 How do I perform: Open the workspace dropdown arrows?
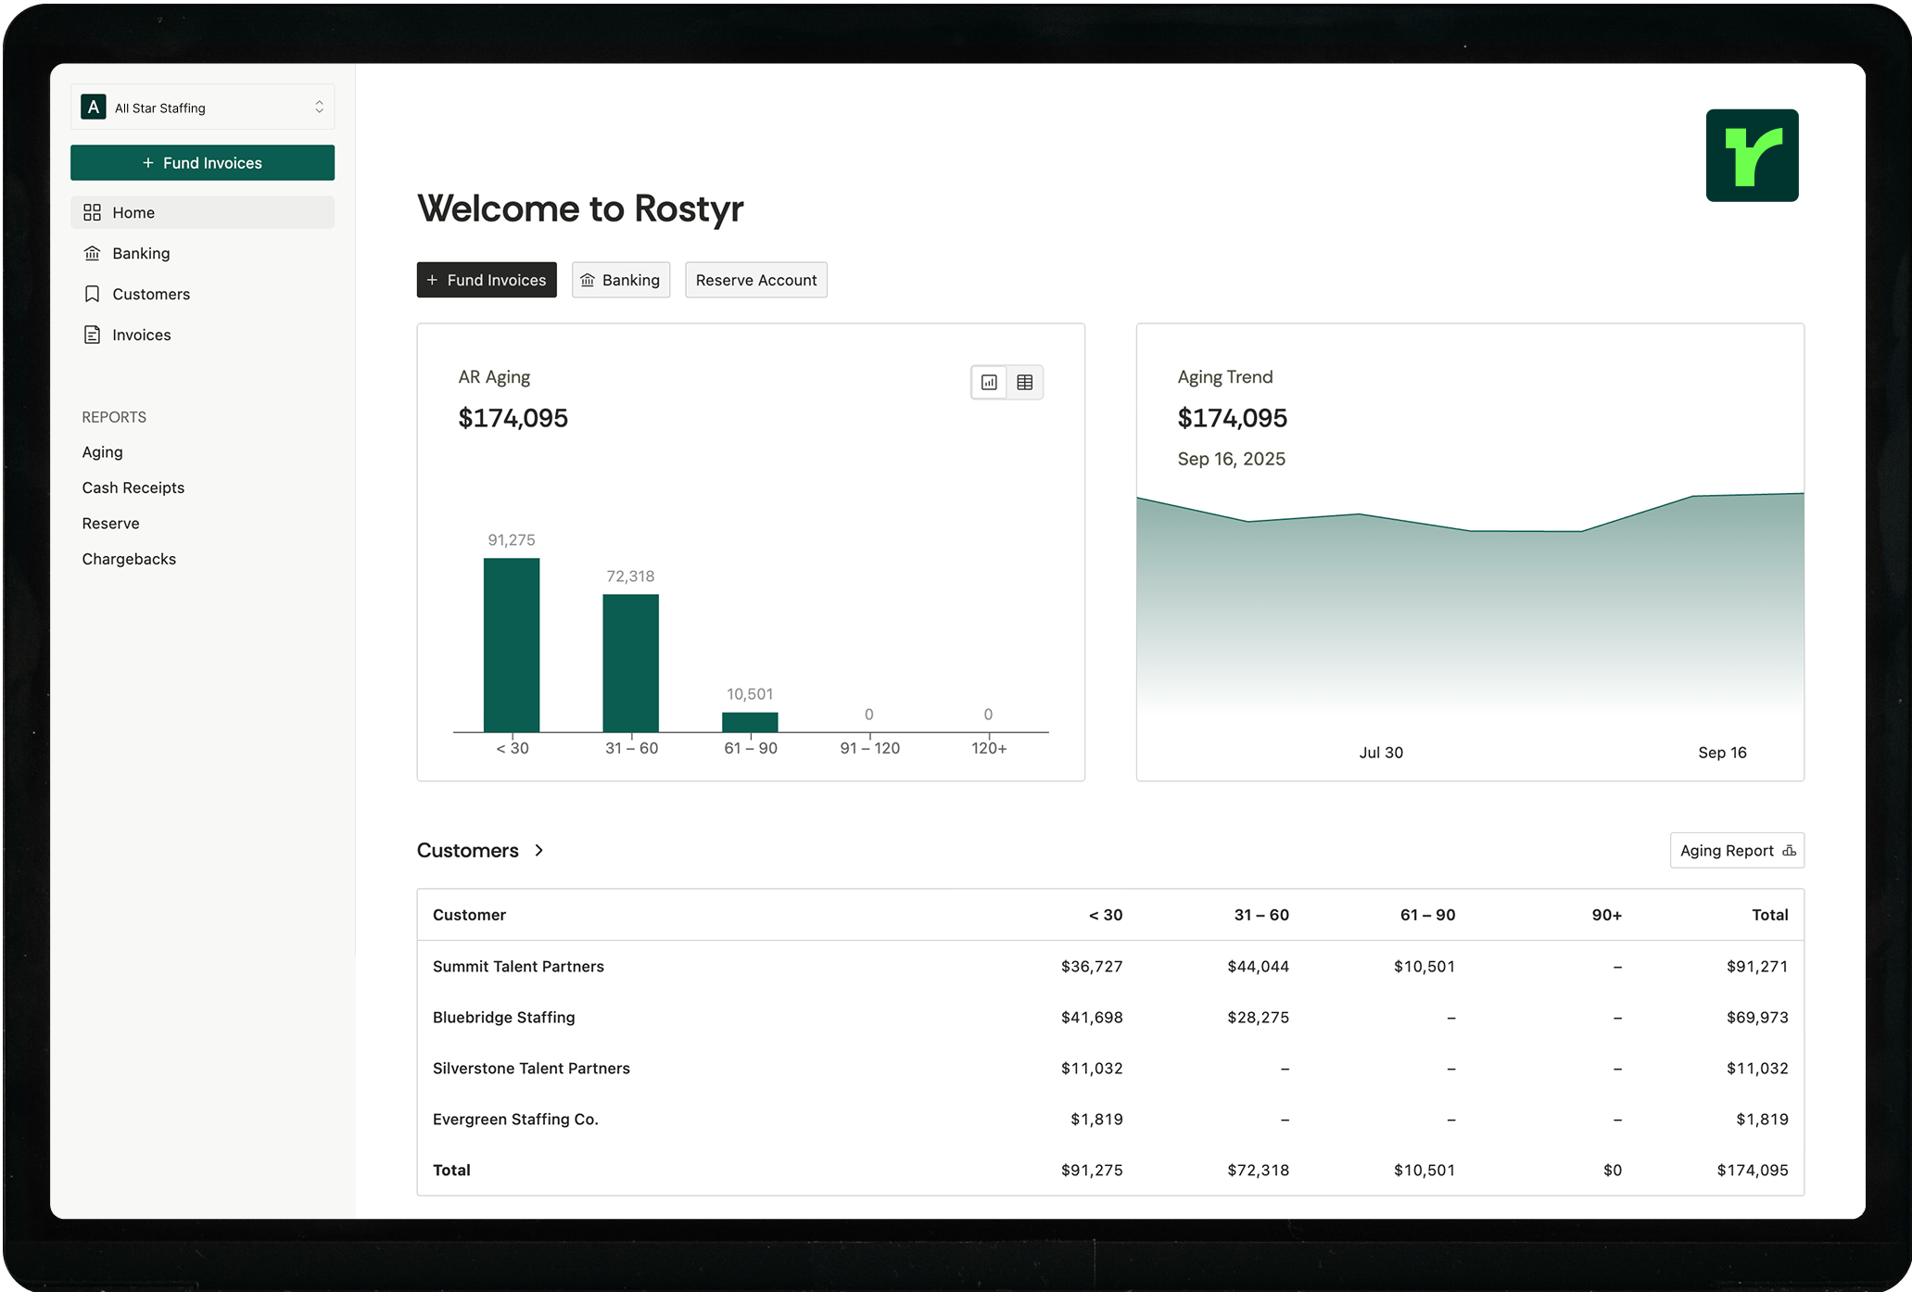(x=318, y=107)
